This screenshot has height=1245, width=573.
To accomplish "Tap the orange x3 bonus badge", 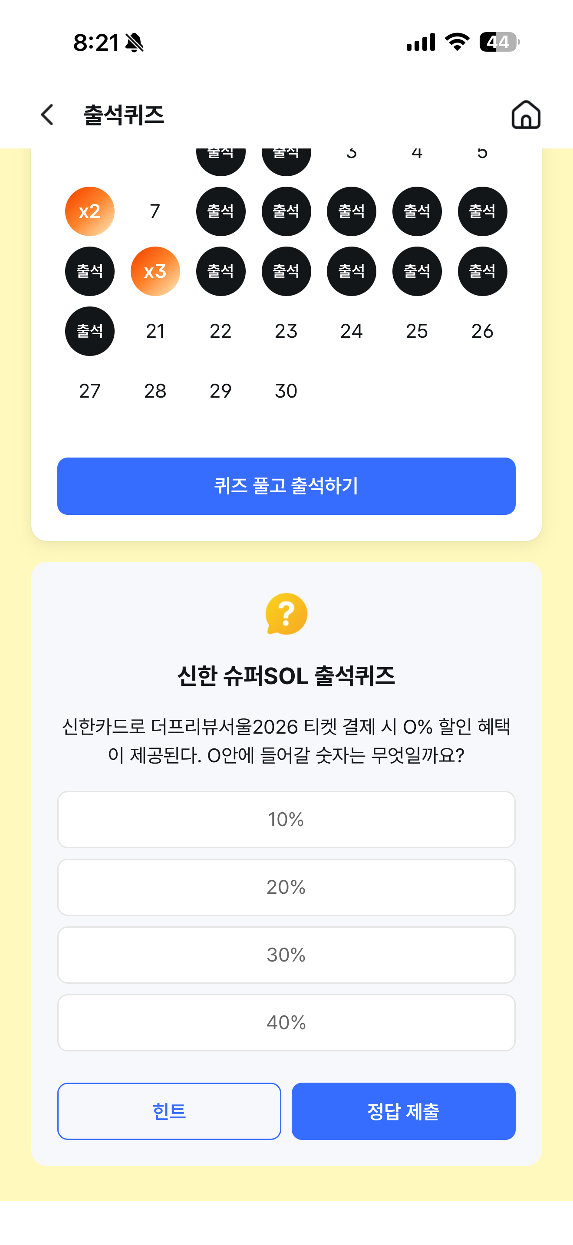I will tap(155, 271).
